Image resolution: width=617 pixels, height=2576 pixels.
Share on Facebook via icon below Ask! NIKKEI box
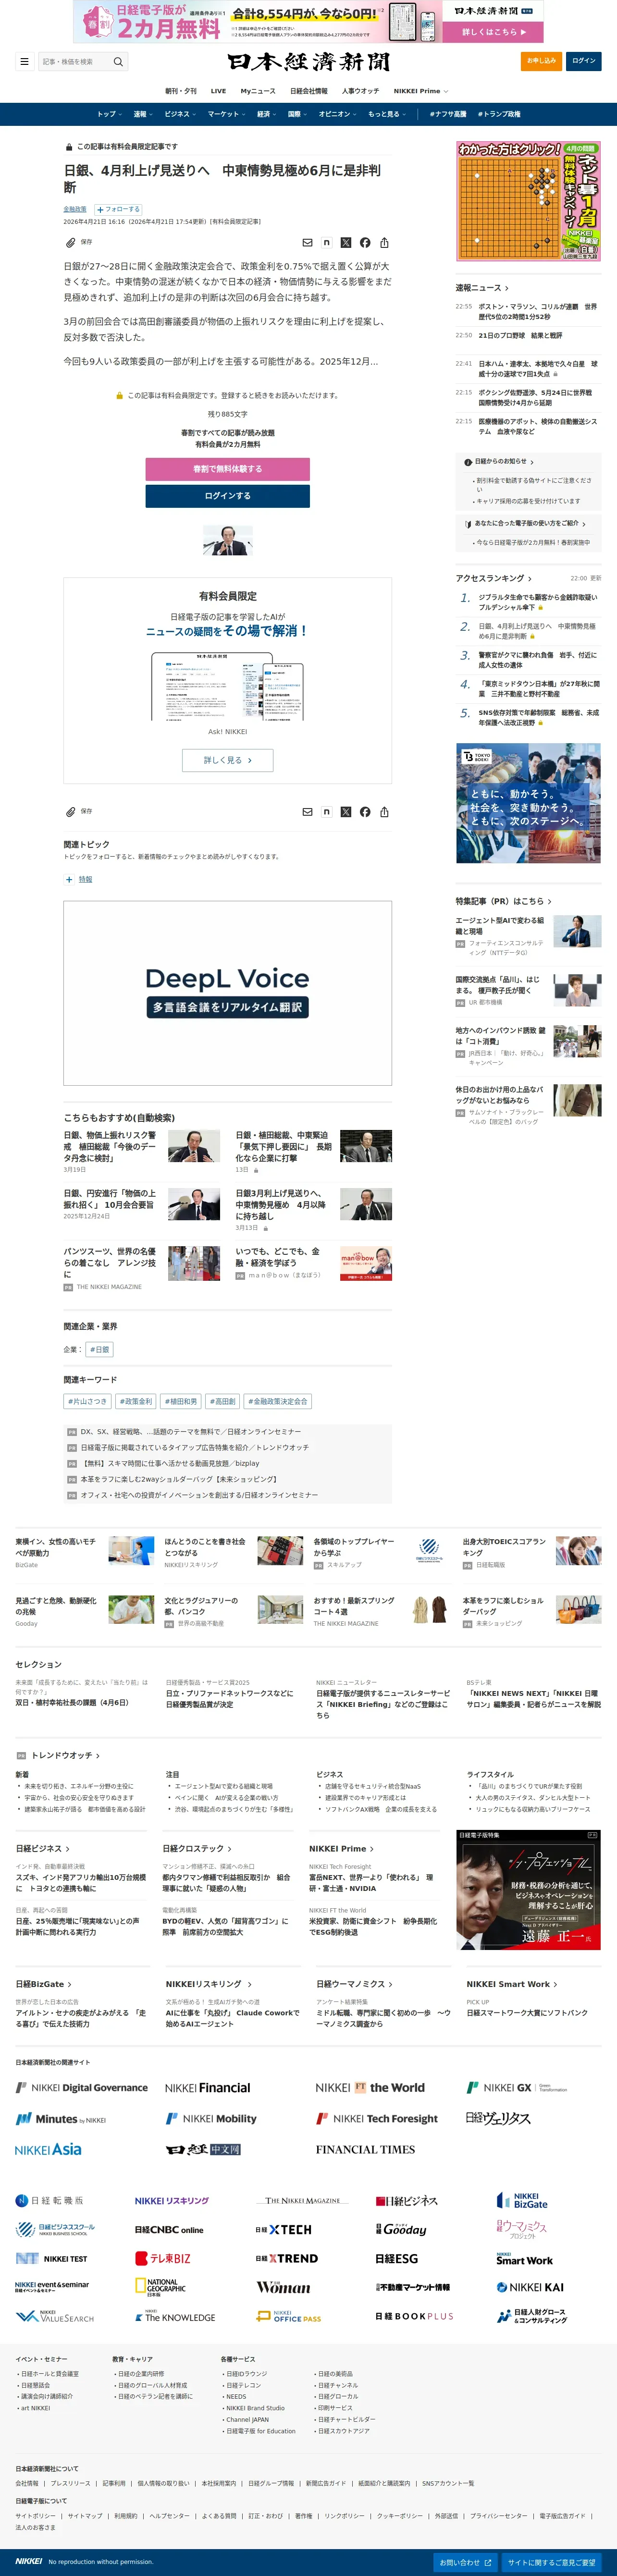[365, 811]
